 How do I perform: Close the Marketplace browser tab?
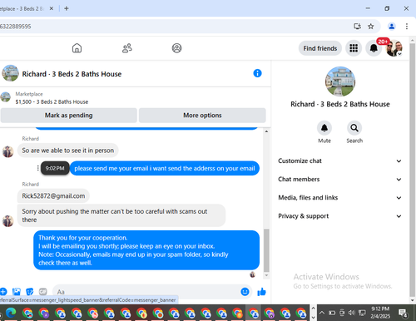click(52, 8)
